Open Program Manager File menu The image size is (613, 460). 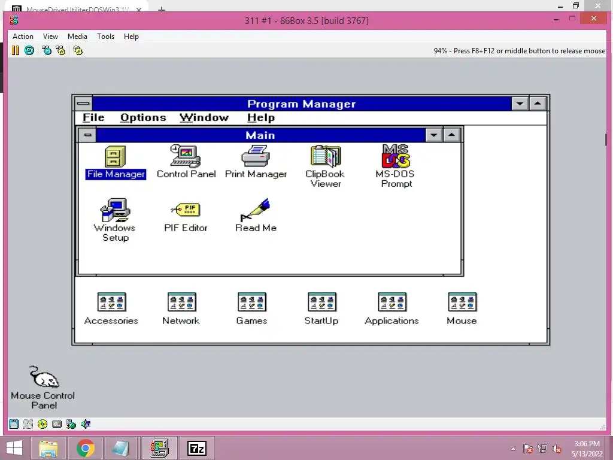[x=93, y=117]
